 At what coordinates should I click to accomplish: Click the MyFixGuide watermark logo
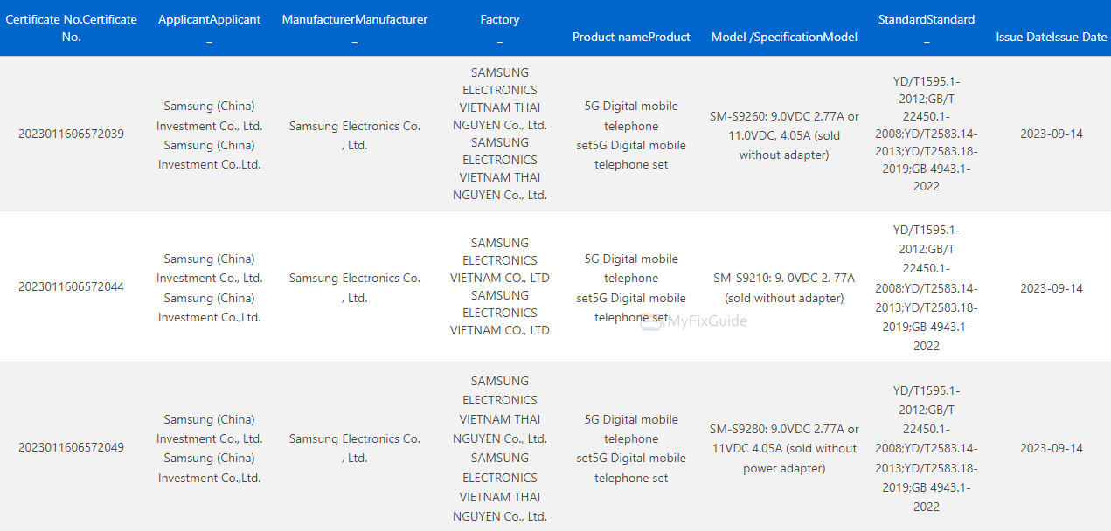click(x=695, y=321)
